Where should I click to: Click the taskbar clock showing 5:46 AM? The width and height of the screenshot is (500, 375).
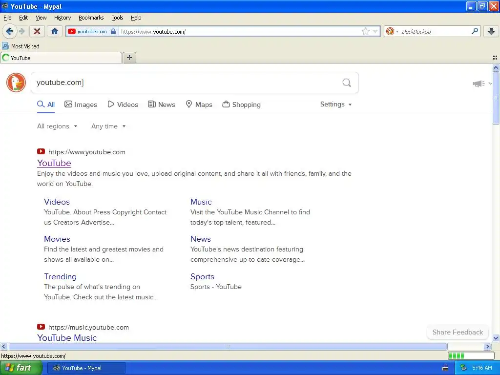click(482, 368)
